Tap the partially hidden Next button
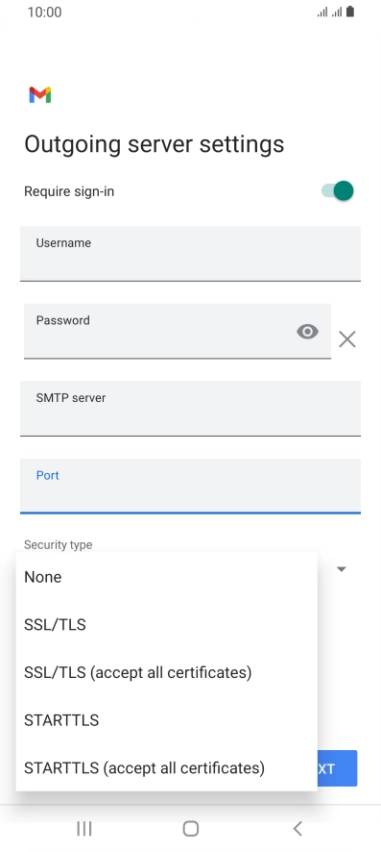This screenshot has width=381, height=852. (x=337, y=768)
